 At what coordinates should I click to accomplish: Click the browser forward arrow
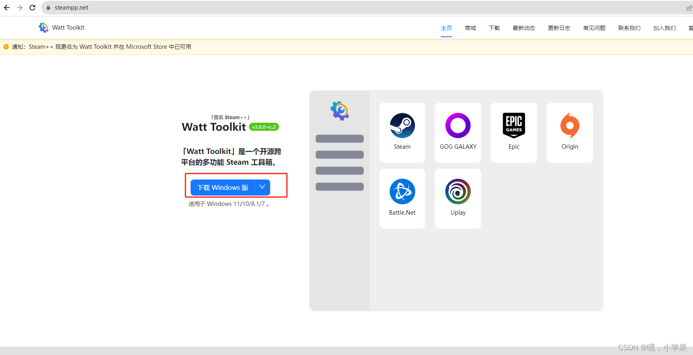click(x=20, y=8)
